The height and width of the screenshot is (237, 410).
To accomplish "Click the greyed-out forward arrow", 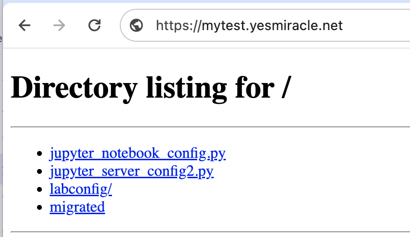I will coord(59,25).
